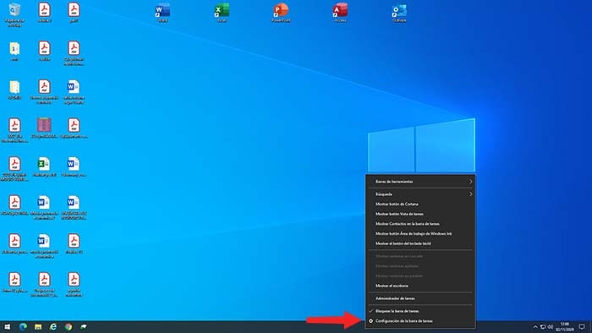The image size is (592, 333).
Task: Open Internet Explorer from the taskbar
Action: (x=53, y=326)
